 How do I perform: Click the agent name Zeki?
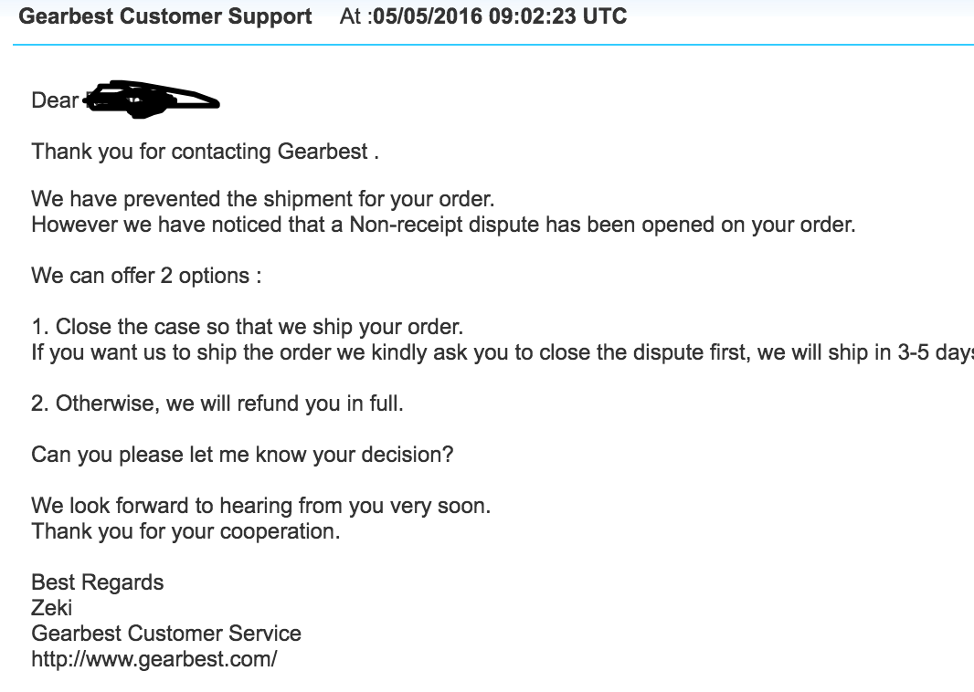52,607
